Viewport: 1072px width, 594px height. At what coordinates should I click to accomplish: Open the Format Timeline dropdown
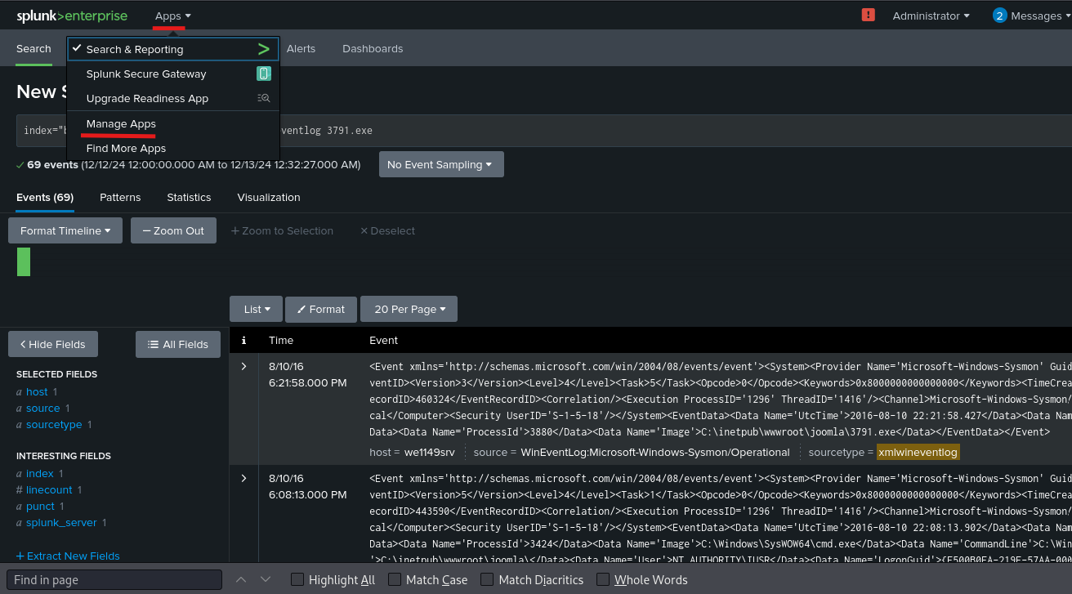pos(65,230)
